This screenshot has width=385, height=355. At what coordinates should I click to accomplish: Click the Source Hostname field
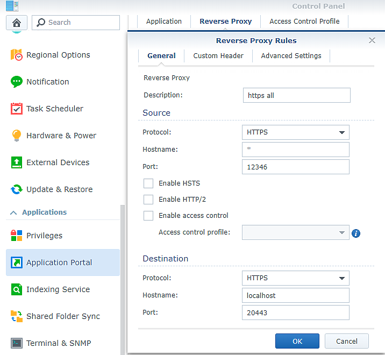(296, 150)
